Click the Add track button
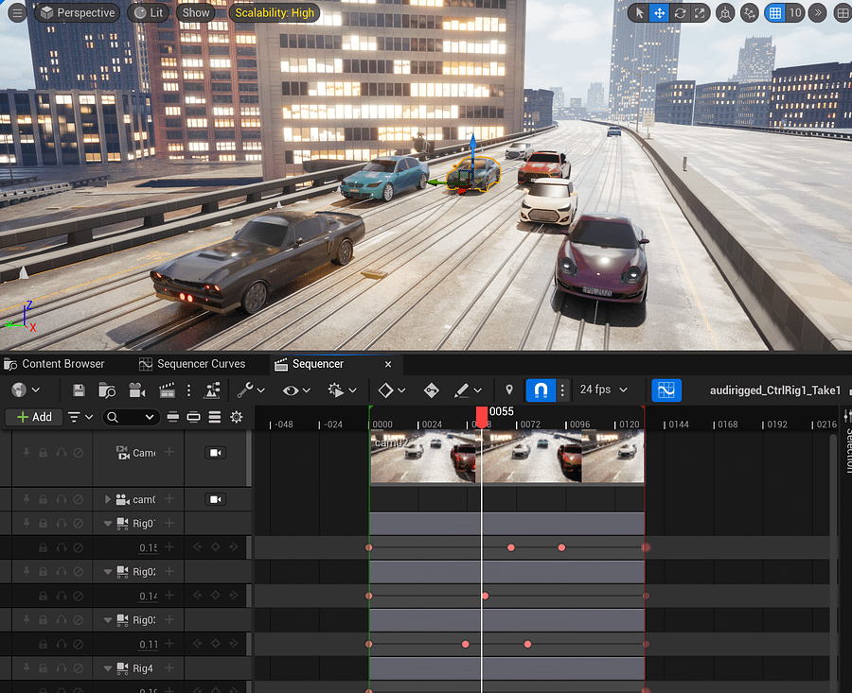This screenshot has height=693, width=852. [34, 417]
